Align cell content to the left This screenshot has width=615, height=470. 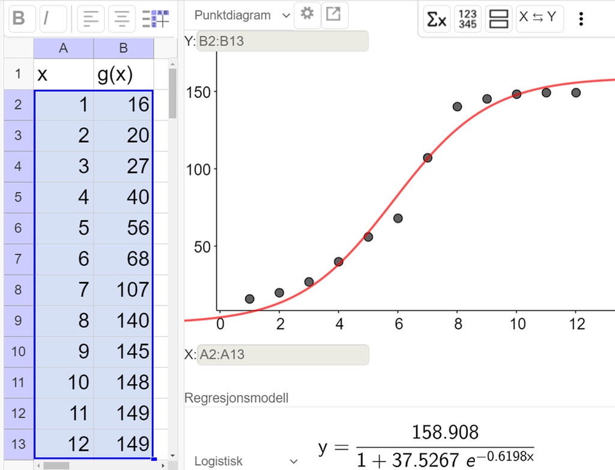pyautogui.click(x=91, y=18)
